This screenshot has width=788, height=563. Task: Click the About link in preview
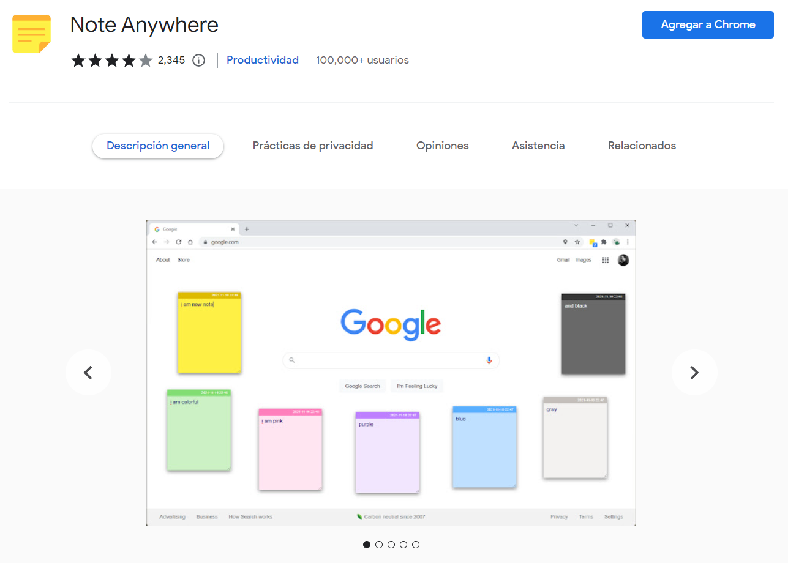coord(163,260)
